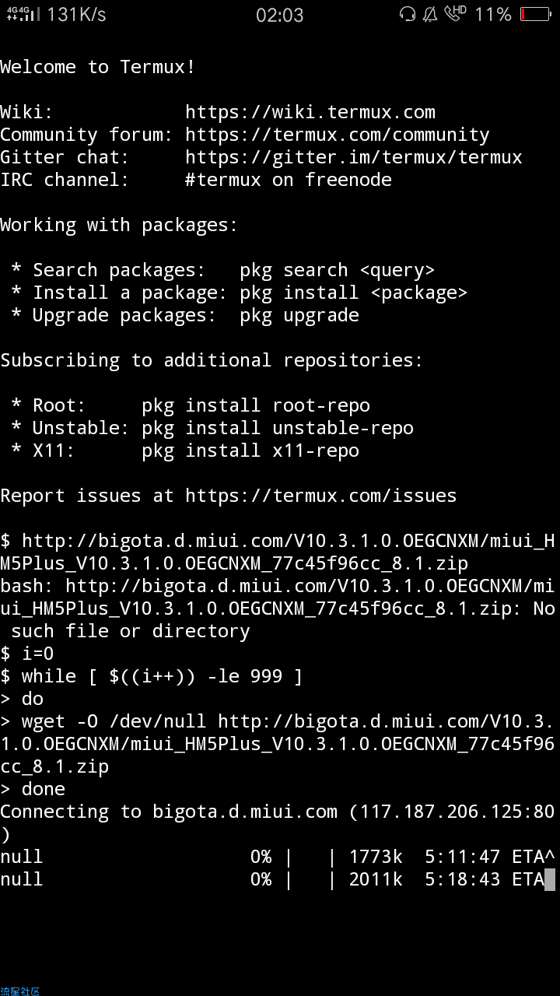This screenshot has height=996, width=560.
Task: Tap the terminal cursor block after ETA
Action: click(x=550, y=879)
